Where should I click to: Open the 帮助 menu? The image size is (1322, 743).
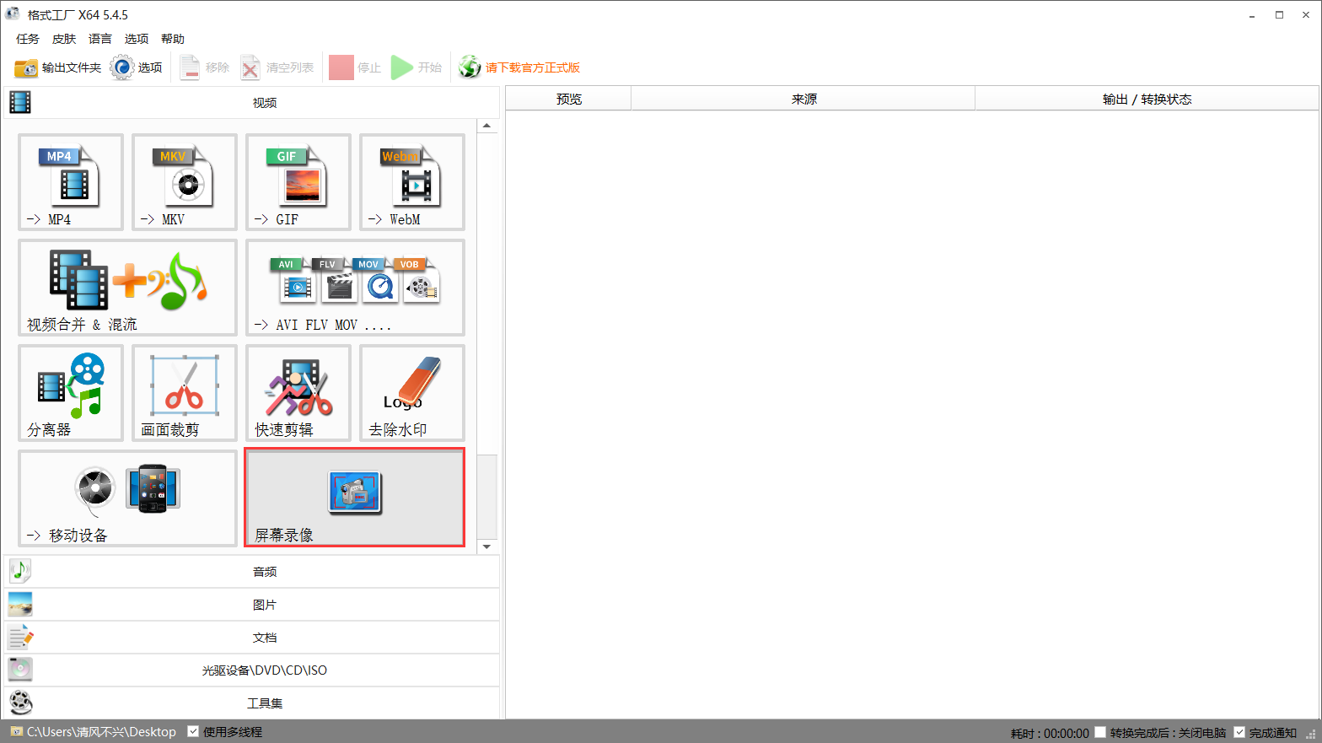pyautogui.click(x=173, y=39)
